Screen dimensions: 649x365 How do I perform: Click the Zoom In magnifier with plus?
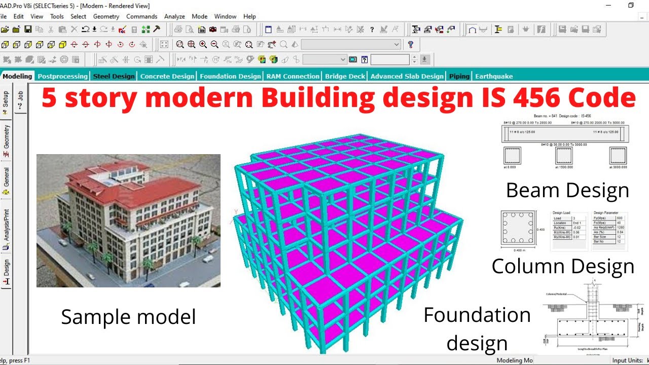tap(203, 45)
